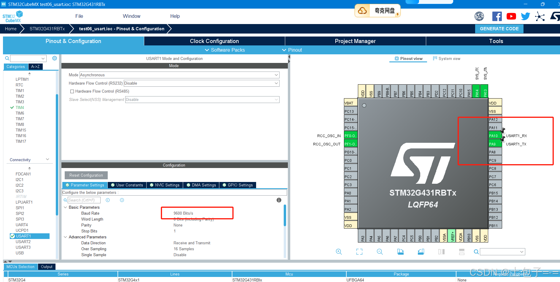Click the Reset Configuration button

(86, 175)
